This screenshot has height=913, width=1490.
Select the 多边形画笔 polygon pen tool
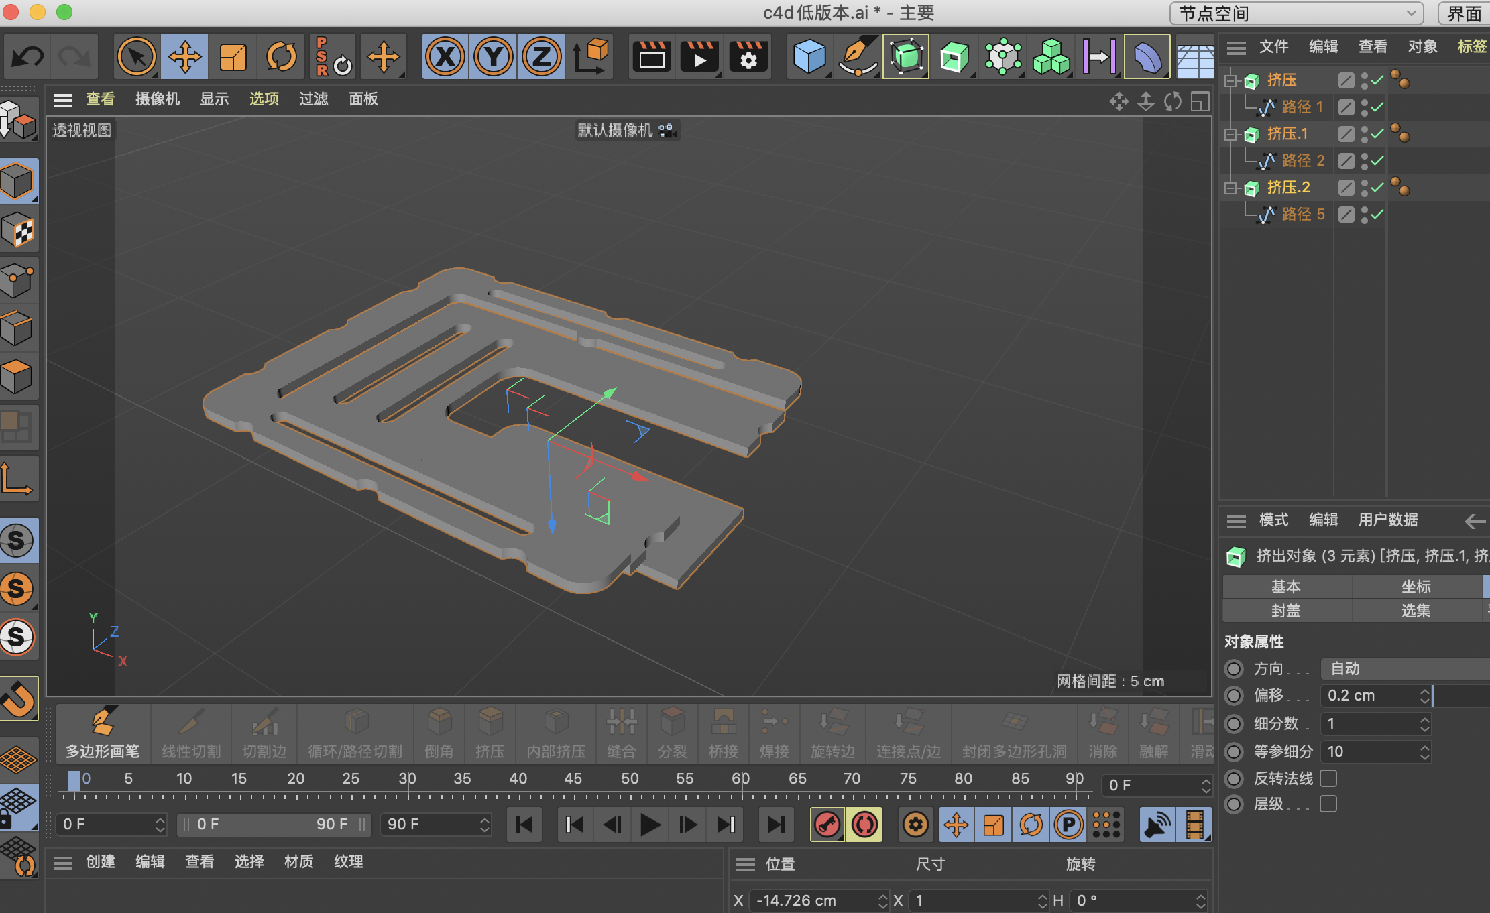[103, 734]
